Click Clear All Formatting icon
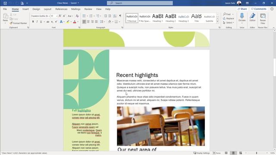Screen dimensions: 276x155 77,16
